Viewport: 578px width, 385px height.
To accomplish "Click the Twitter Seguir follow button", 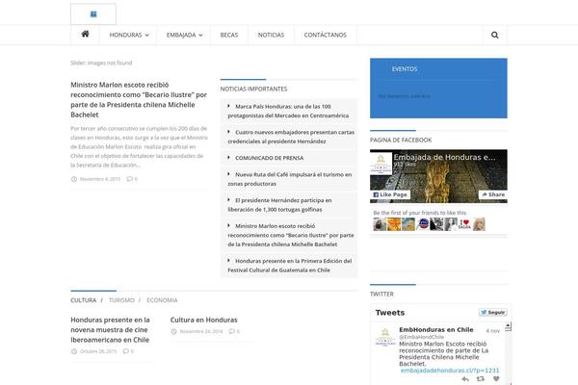I will coord(493,313).
